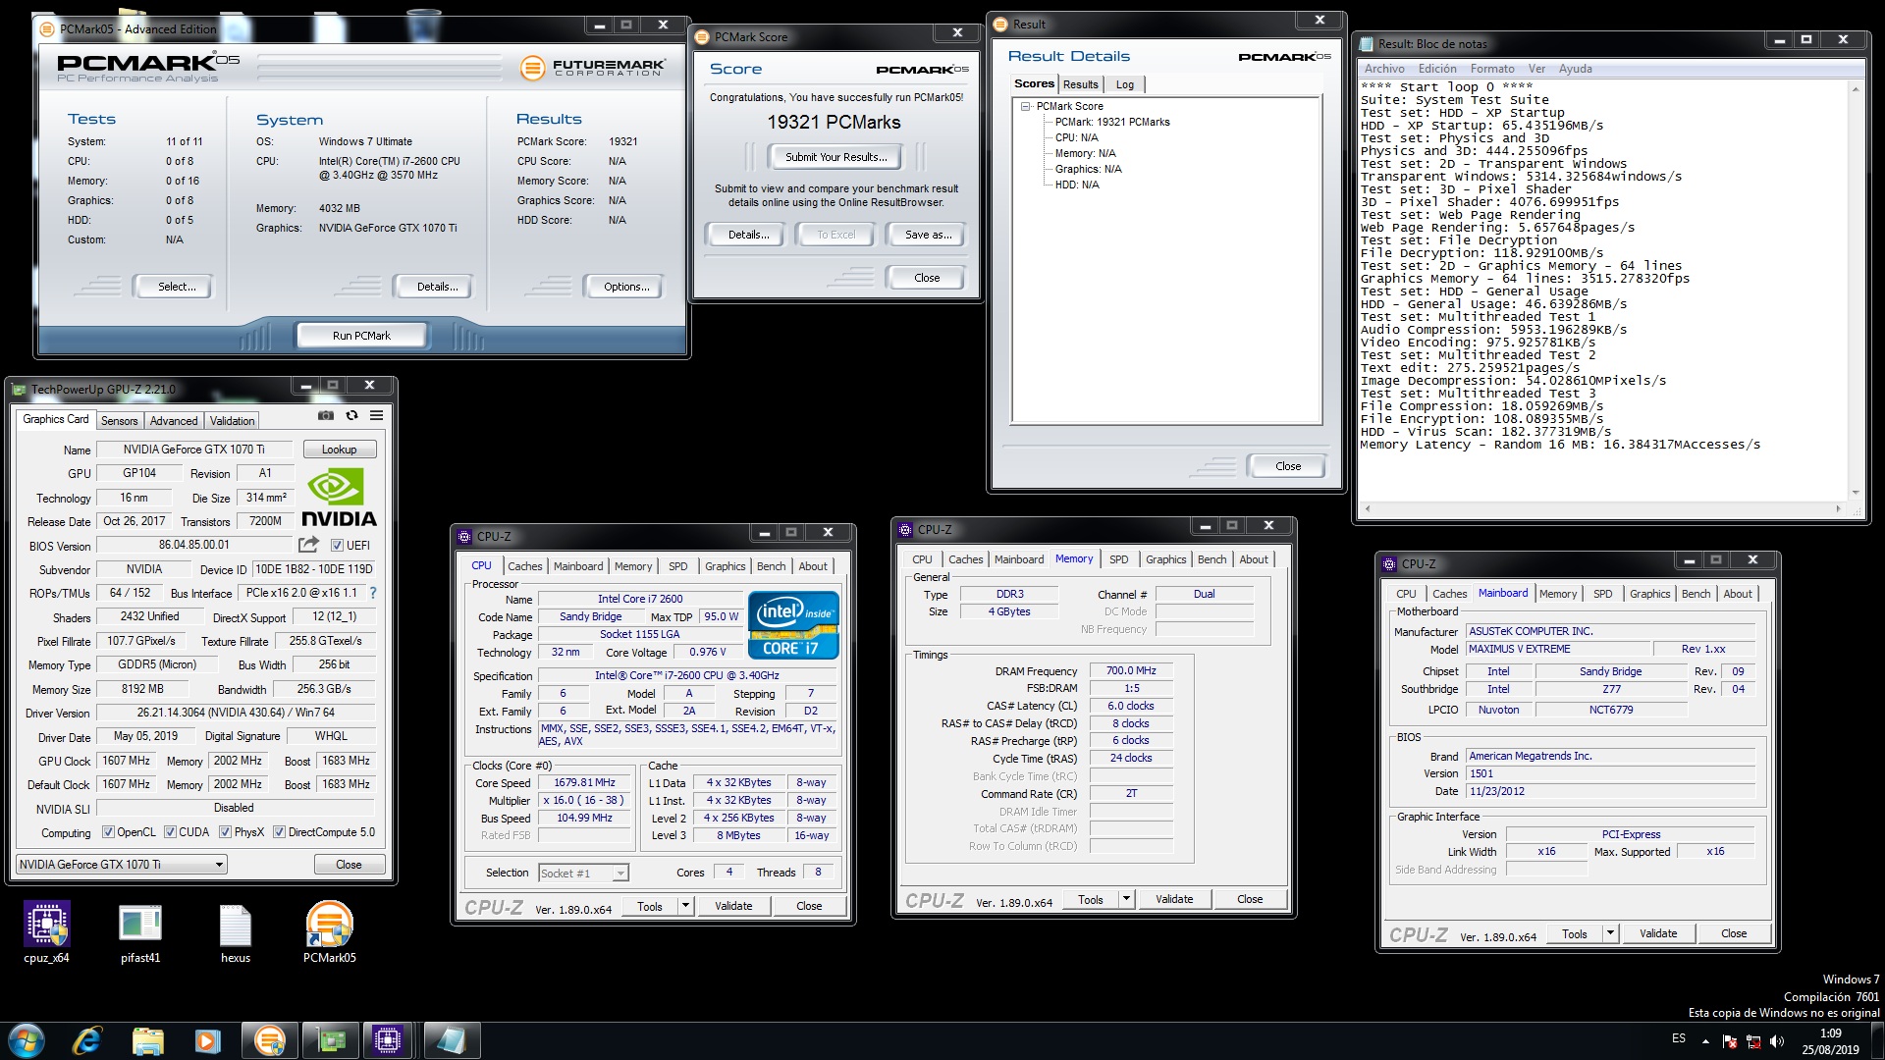The image size is (1885, 1060).
Task: Click the BIOS export share icon in GPU-Z
Action: (309, 544)
